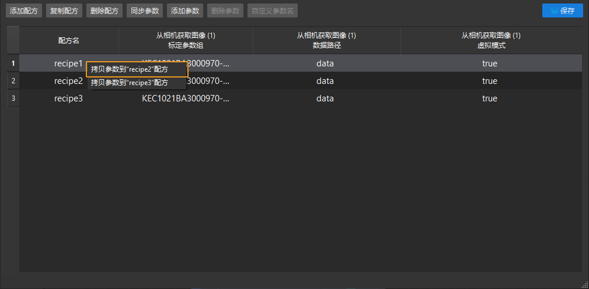589x289 pixels.
Task: Click recipe2's data path cell
Action: [x=326, y=81]
